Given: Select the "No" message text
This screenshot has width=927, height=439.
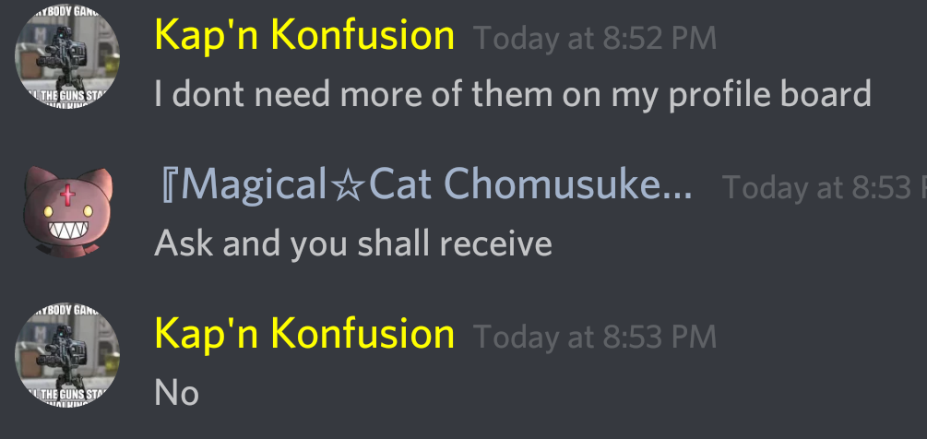Looking at the screenshot, I should coord(176,393).
